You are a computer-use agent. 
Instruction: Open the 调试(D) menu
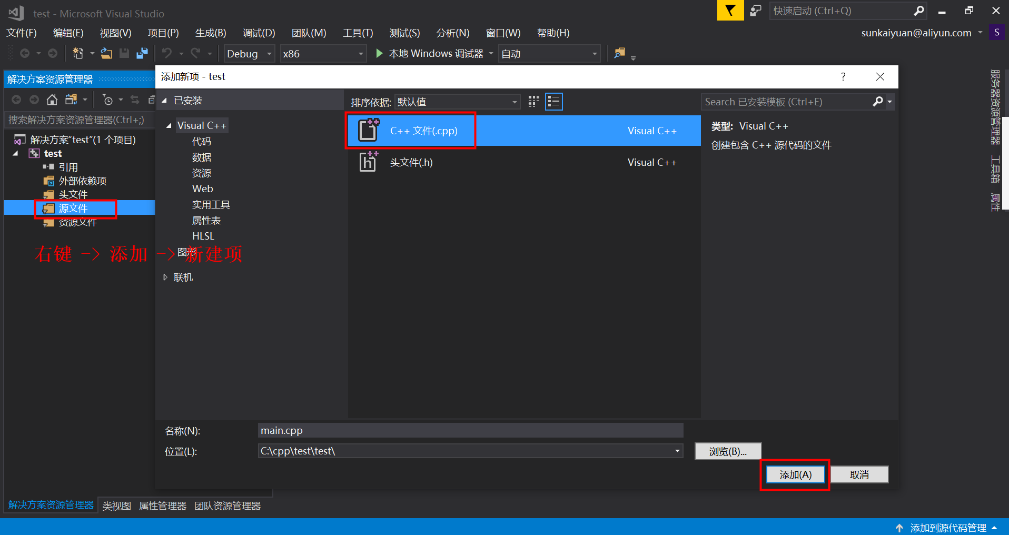(259, 33)
